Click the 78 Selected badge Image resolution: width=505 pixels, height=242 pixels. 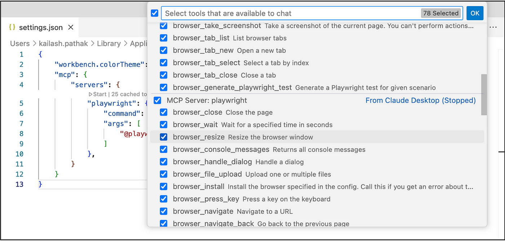pyautogui.click(x=441, y=13)
